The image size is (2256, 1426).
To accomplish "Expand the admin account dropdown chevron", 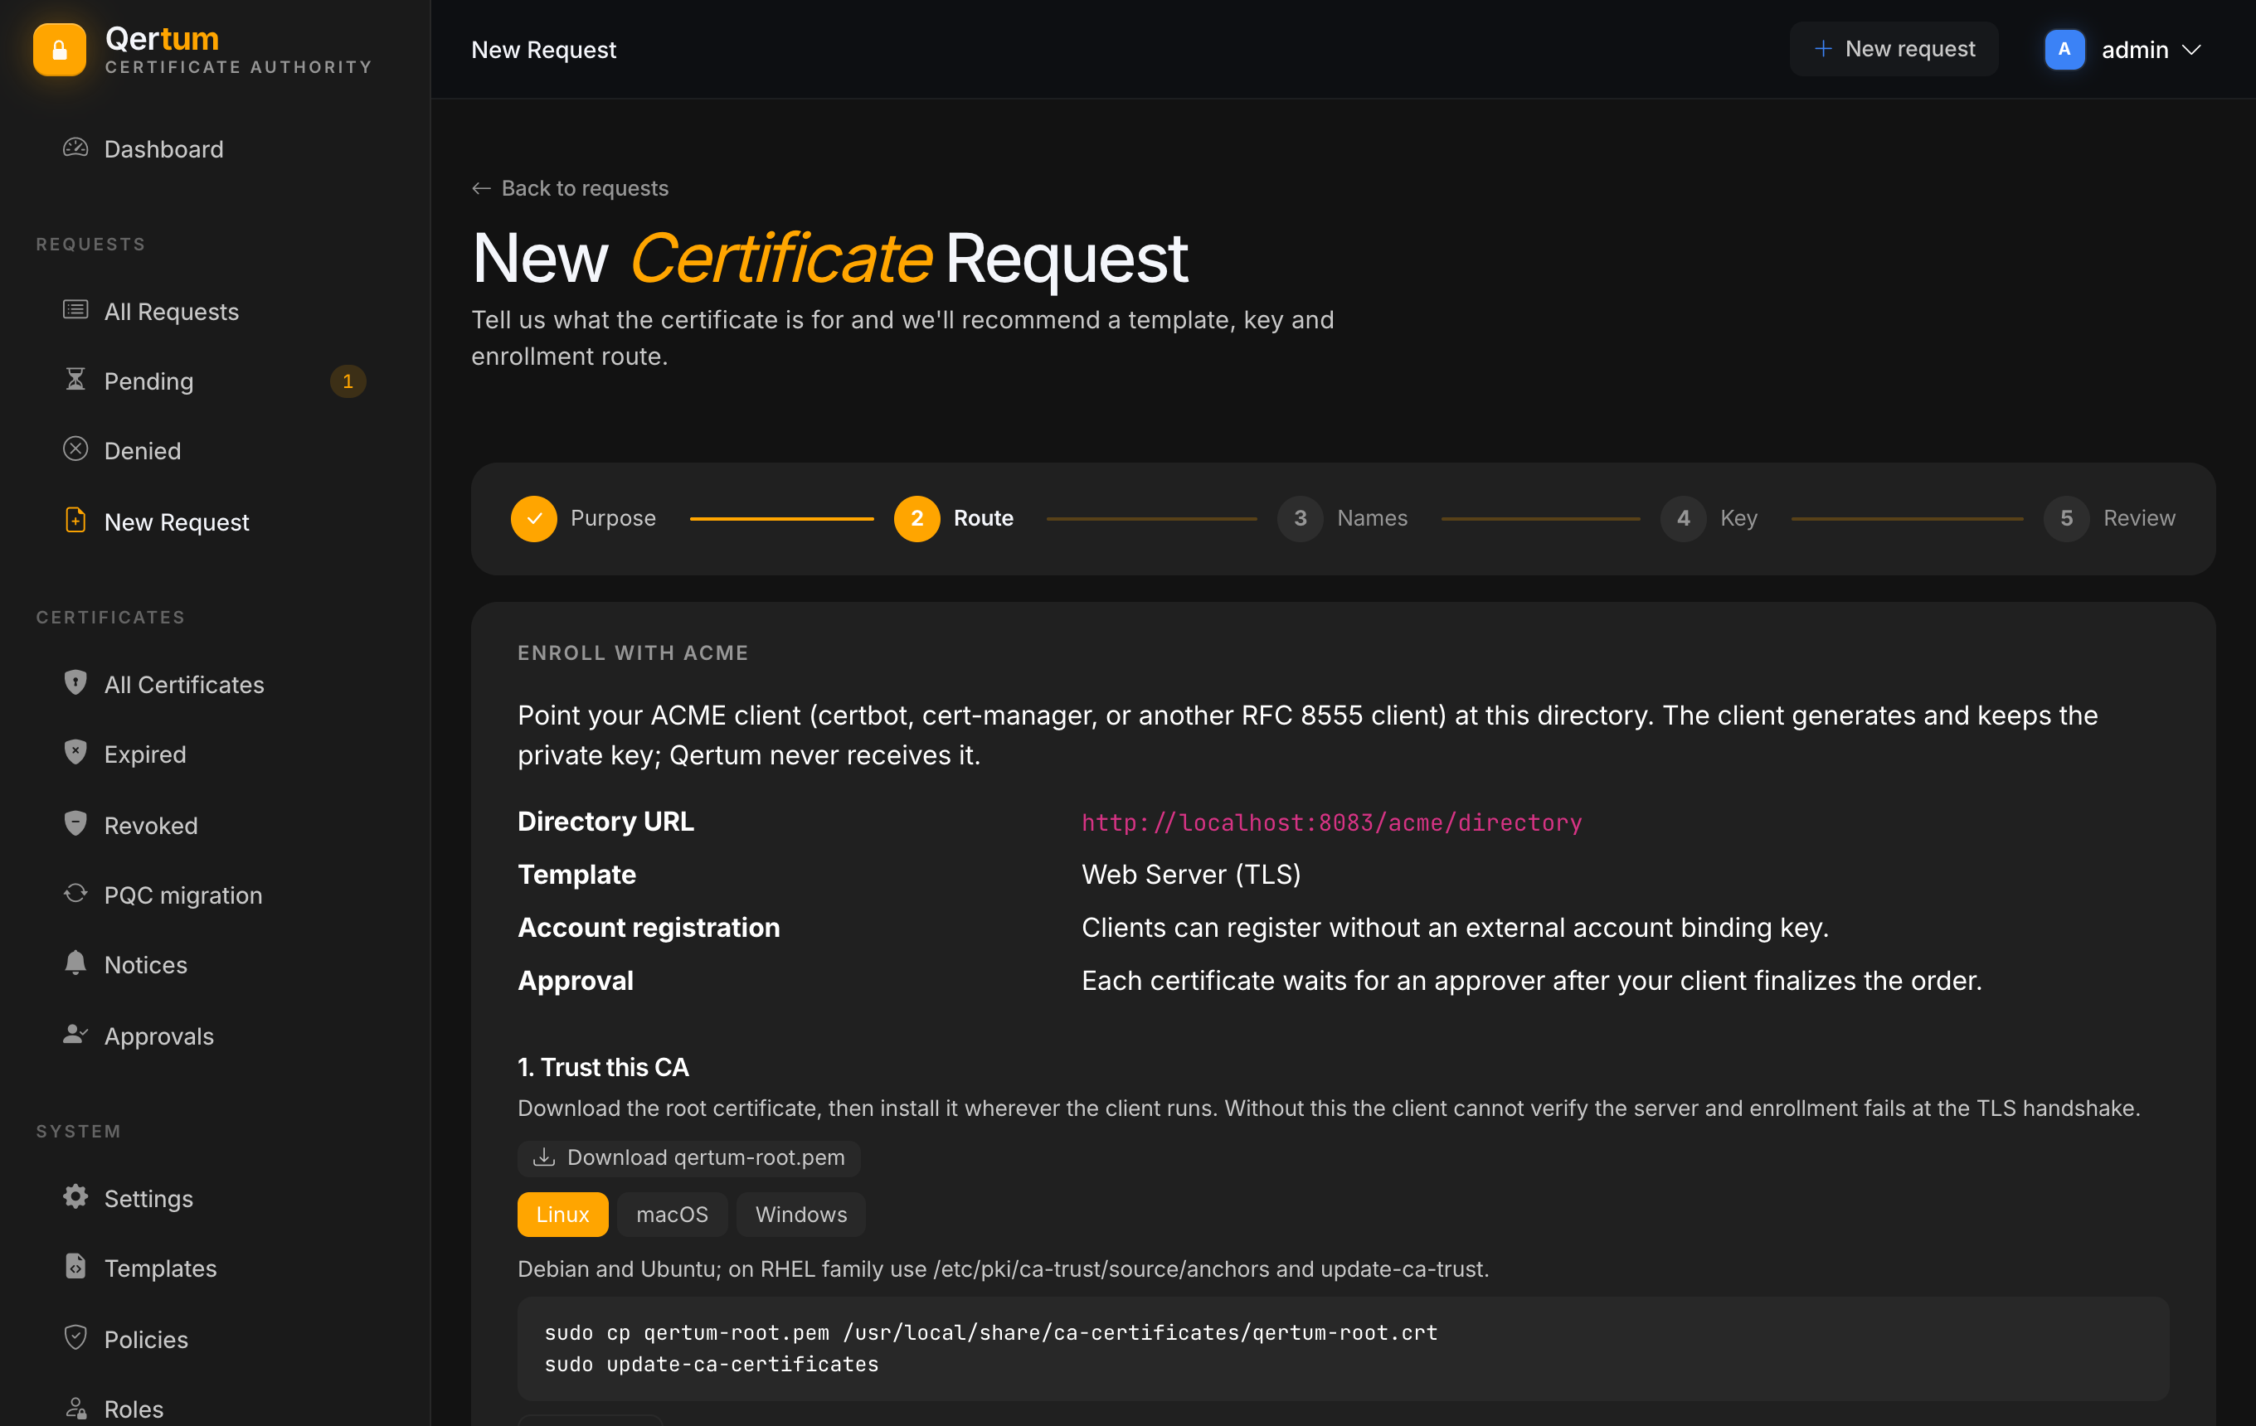I will click(x=2191, y=50).
